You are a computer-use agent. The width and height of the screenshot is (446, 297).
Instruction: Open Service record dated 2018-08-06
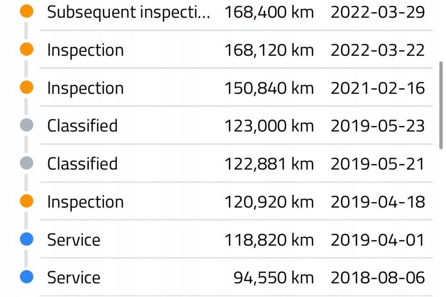(237, 277)
